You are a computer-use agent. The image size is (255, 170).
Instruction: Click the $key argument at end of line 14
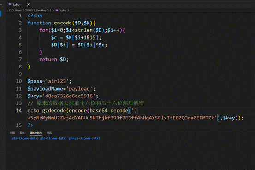[229, 118]
